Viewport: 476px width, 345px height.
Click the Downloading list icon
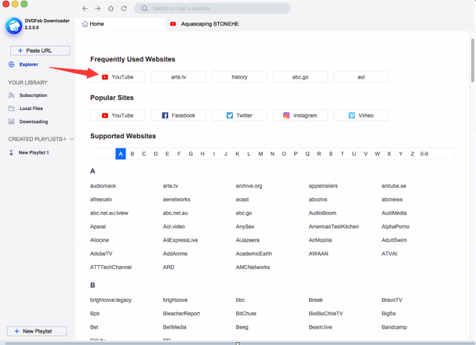coord(12,122)
